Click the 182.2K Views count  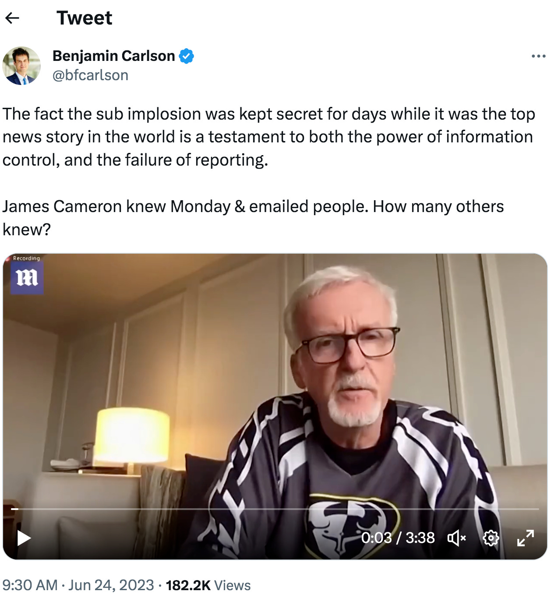coord(208,585)
